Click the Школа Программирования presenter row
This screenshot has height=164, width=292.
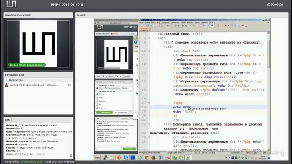[x=38, y=85]
